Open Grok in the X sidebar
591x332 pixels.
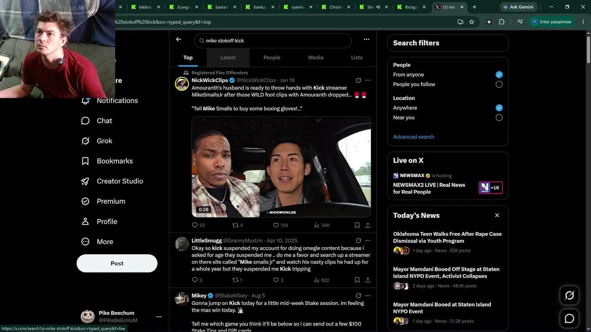(97, 141)
